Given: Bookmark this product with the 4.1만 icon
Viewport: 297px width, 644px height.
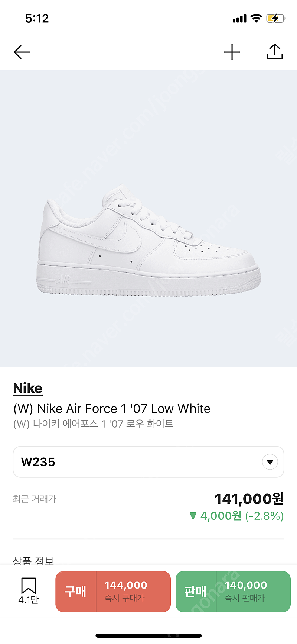Looking at the screenshot, I should (x=29, y=590).
